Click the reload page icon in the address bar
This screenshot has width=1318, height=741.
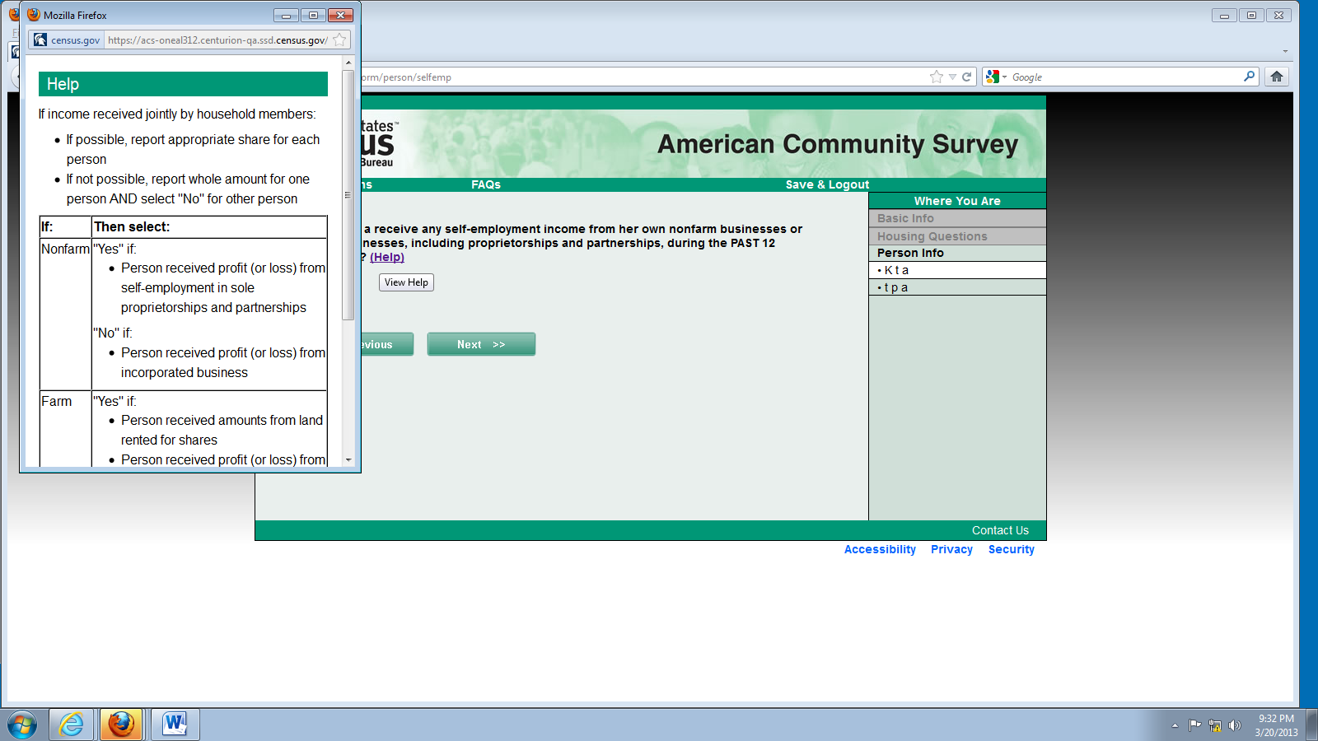(967, 77)
